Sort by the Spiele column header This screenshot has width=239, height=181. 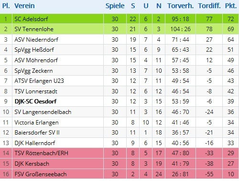point(115,6)
